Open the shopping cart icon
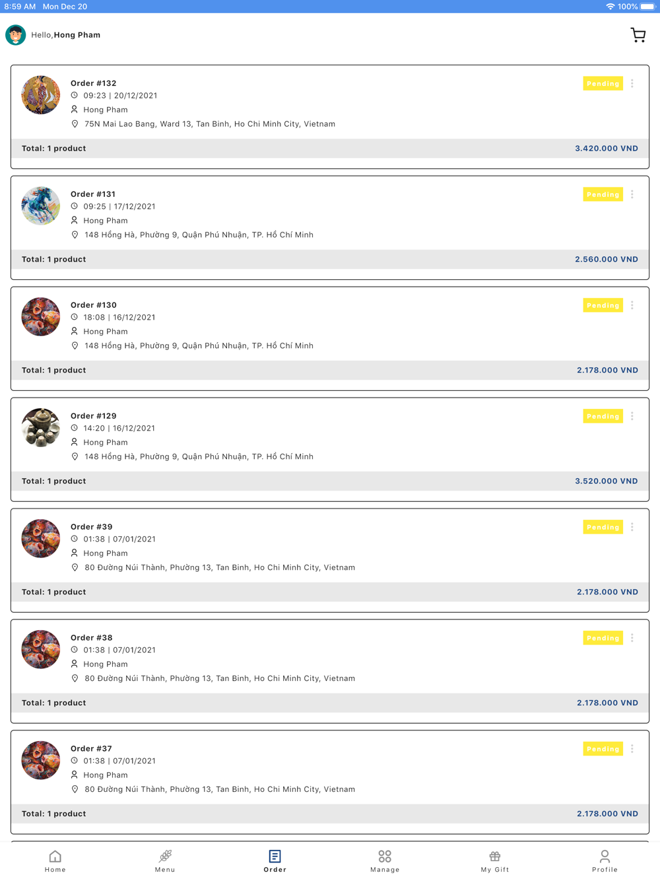Screen dimensions: 660x881 [x=638, y=35]
